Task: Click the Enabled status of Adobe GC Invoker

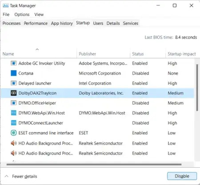Action: pos(140,63)
